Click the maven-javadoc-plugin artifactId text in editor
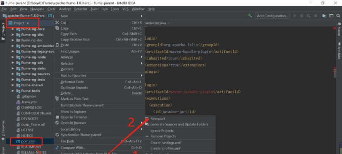Image resolution: width=342 pixels, height=154 pixels. (x=191, y=92)
